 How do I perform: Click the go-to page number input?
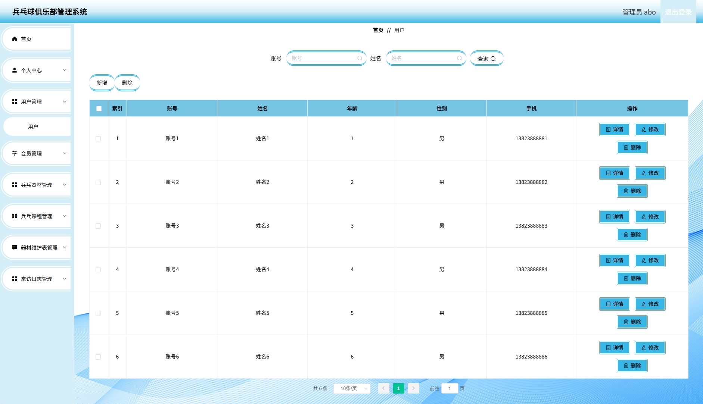point(450,388)
